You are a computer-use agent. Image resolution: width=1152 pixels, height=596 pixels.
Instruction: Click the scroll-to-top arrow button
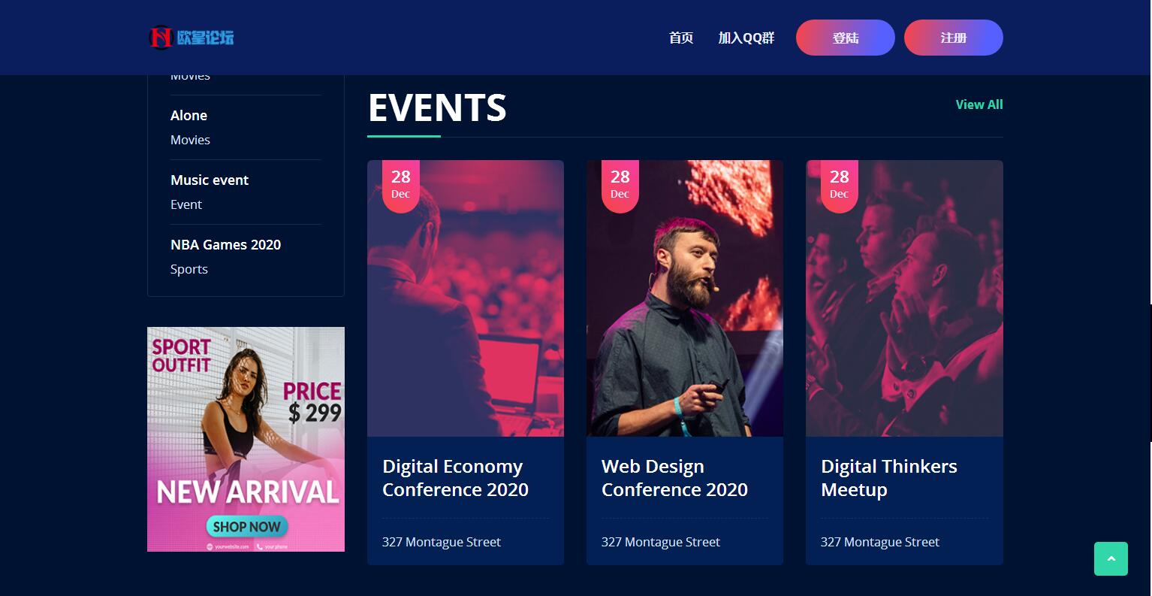1111,558
